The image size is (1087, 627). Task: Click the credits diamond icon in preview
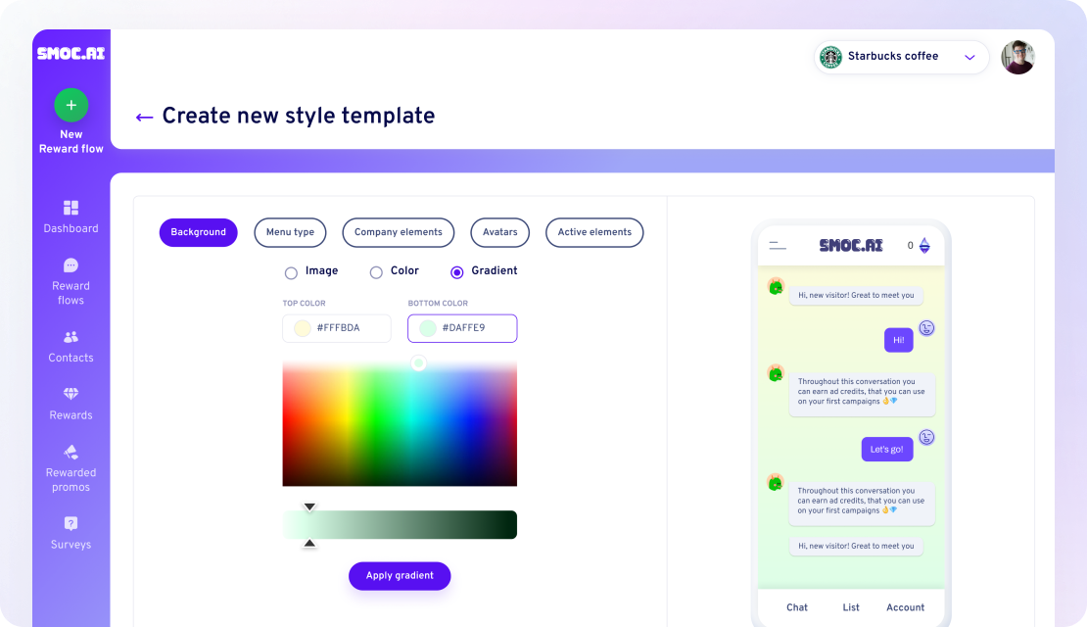click(x=924, y=246)
